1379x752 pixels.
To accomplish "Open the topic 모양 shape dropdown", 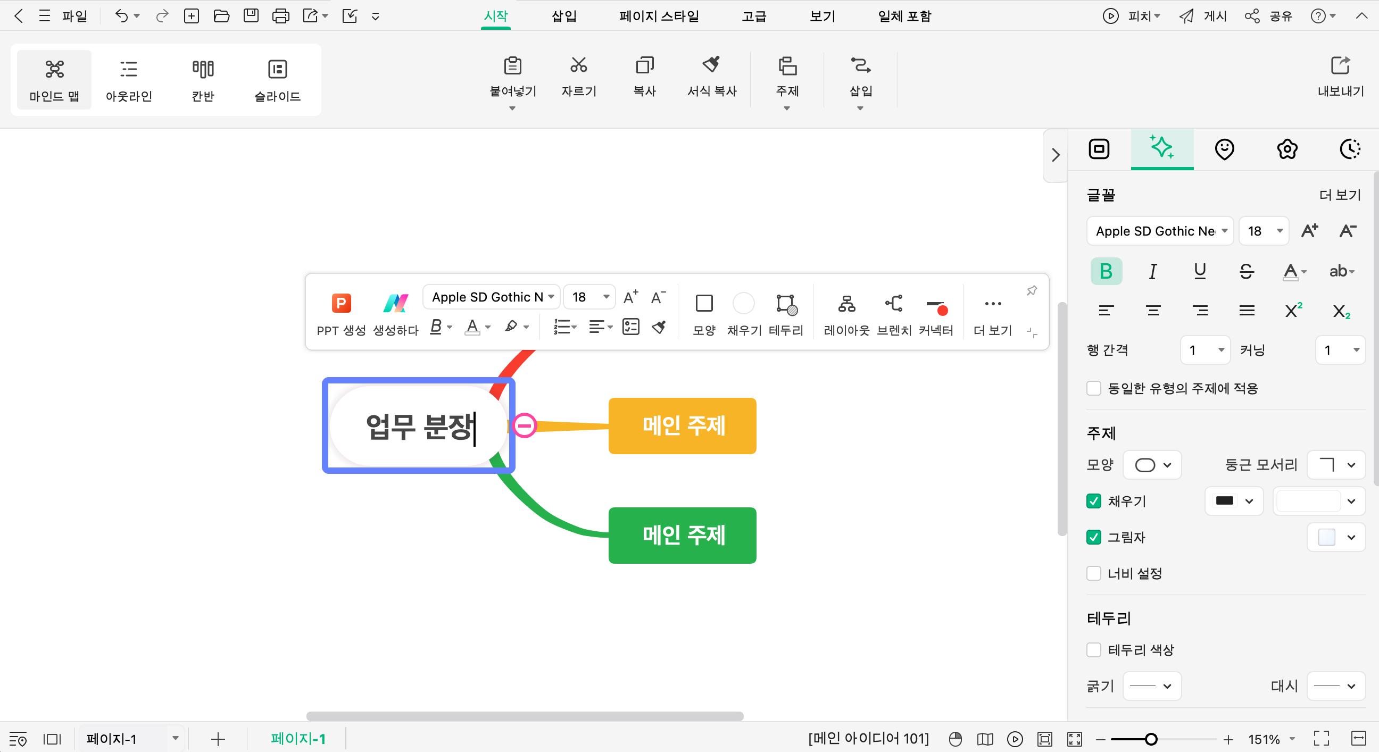I will (x=1152, y=465).
